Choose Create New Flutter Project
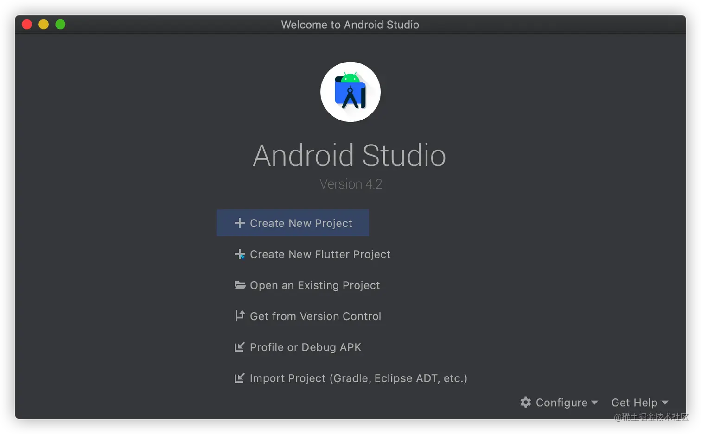Image resolution: width=701 pixels, height=434 pixels. (312, 254)
